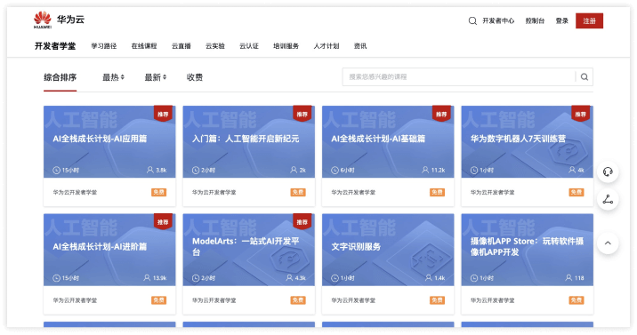Open 云实验 navigation item
The height and width of the screenshot is (335, 637).
[x=215, y=46]
